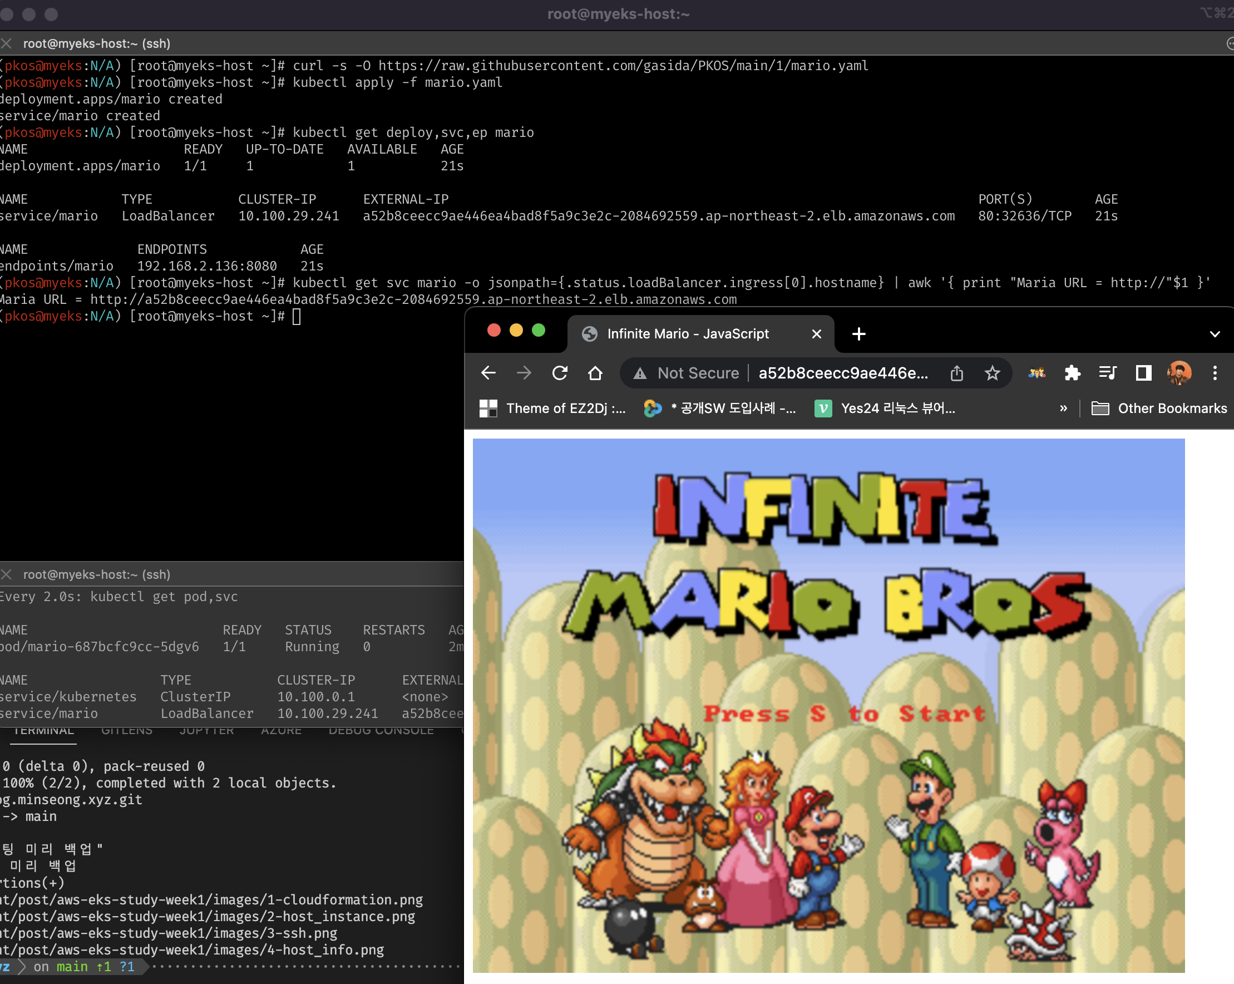Viewport: 1234px width, 984px height.
Task: Open the Chrome profile avatar
Action: pyautogui.click(x=1179, y=373)
